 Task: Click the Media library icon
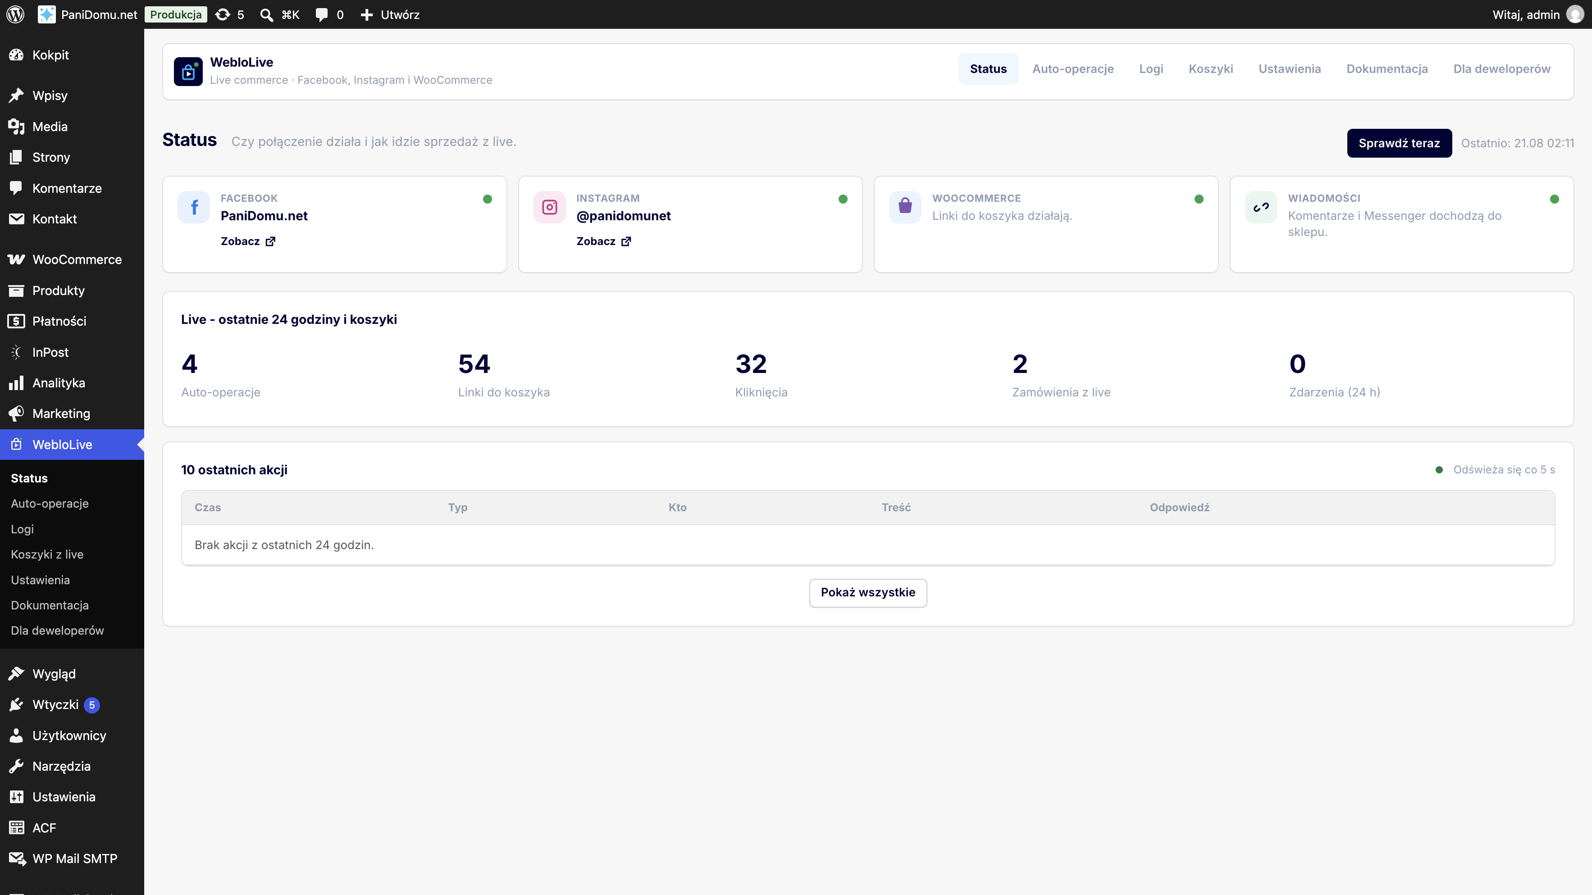(17, 127)
